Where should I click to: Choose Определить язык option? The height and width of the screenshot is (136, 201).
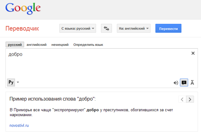pos(88,45)
